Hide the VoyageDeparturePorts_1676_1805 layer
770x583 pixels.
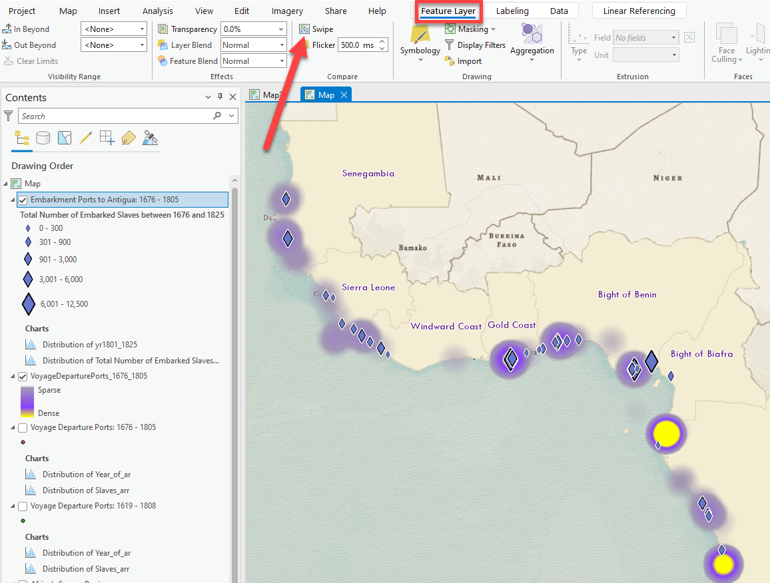click(23, 376)
